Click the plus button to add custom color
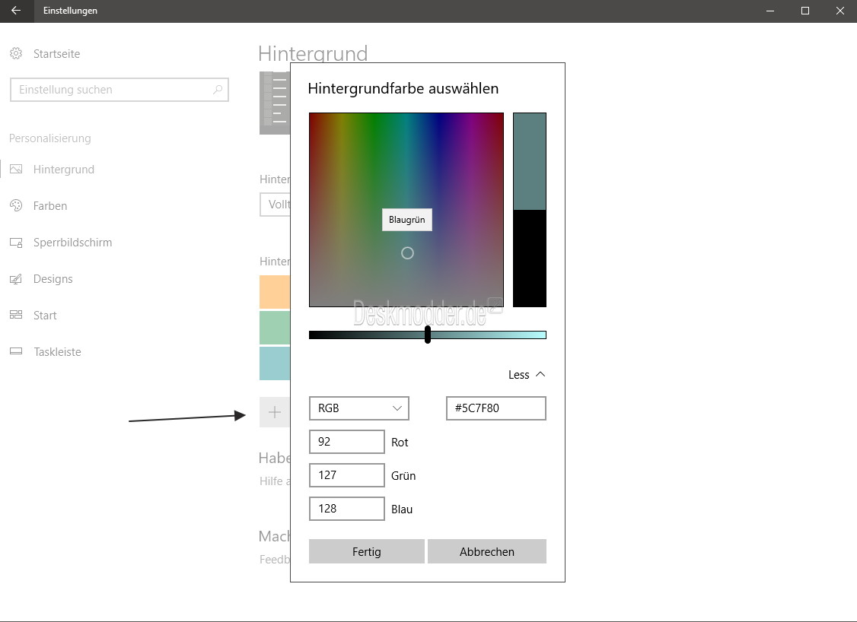Viewport: 857px width, 622px height. coord(274,412)
